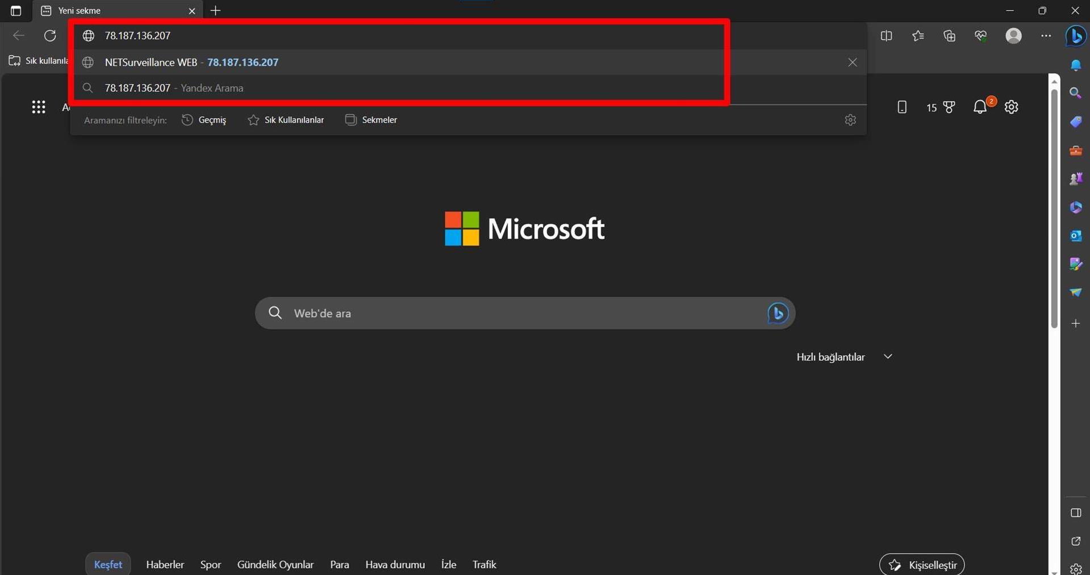Open page notifications bell with badge
Screen dimensions: 1090x575
tap(980, 107)
